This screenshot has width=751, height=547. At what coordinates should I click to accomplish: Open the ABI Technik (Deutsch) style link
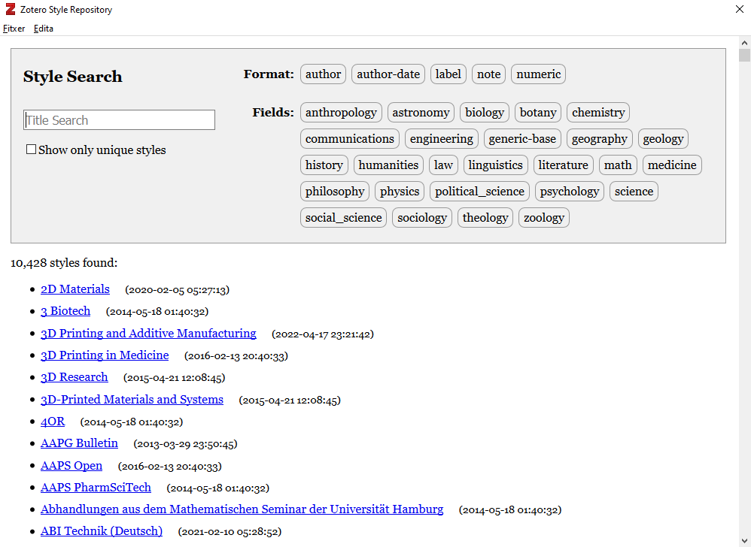pyautogui.click(x=102, y=531)
